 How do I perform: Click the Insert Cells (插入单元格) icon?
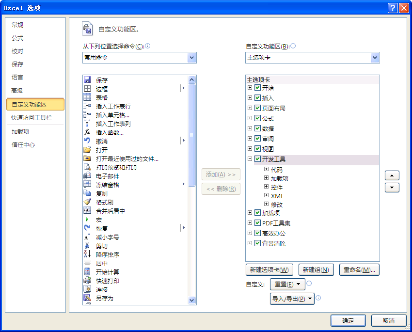tap(87, 114)
